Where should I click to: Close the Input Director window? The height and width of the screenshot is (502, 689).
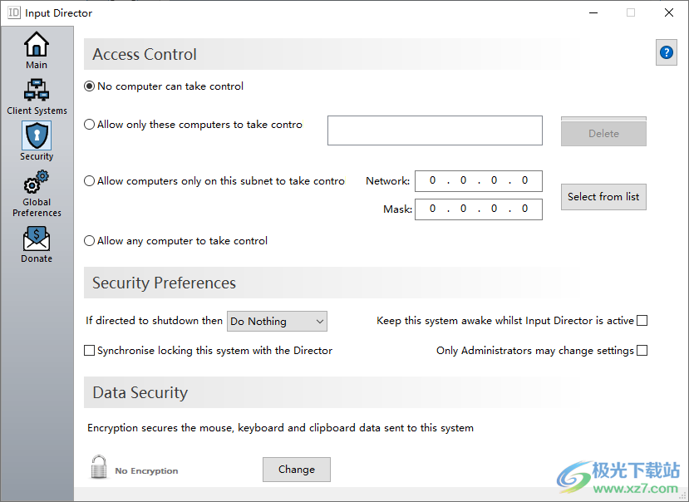coord(669,12)
